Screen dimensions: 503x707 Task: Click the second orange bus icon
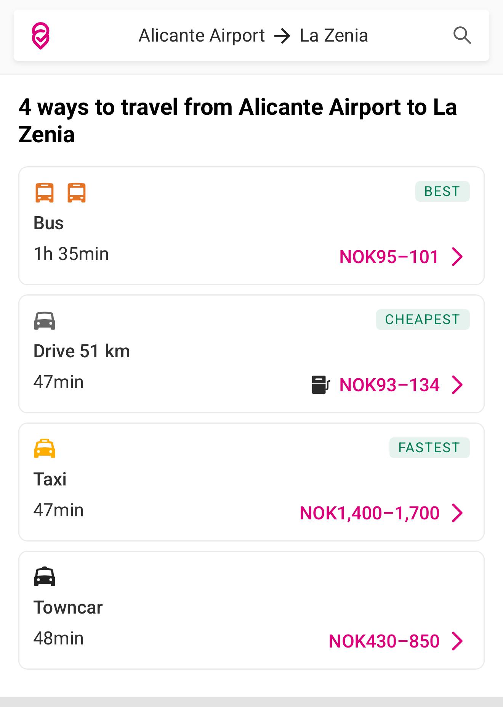[77, 193]
